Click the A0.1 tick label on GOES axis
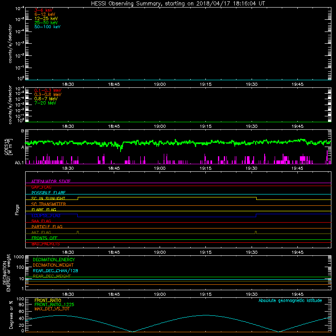Viewport: 336px width, 336px height. (x=19, y=163)
